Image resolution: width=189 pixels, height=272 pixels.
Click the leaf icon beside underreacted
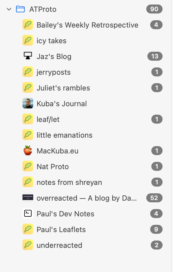point(28,245)
